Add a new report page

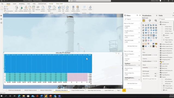[124, 90]
